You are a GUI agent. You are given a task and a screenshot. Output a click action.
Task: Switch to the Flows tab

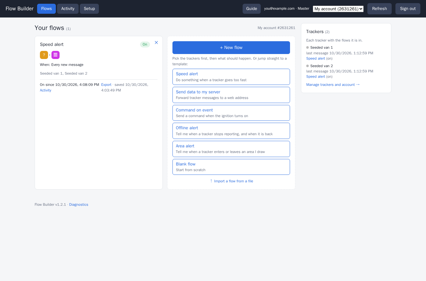pos(46,9)
